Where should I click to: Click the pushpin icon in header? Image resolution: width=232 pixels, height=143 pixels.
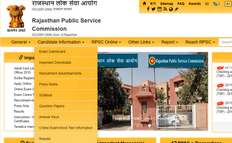(x=176, y=9)
